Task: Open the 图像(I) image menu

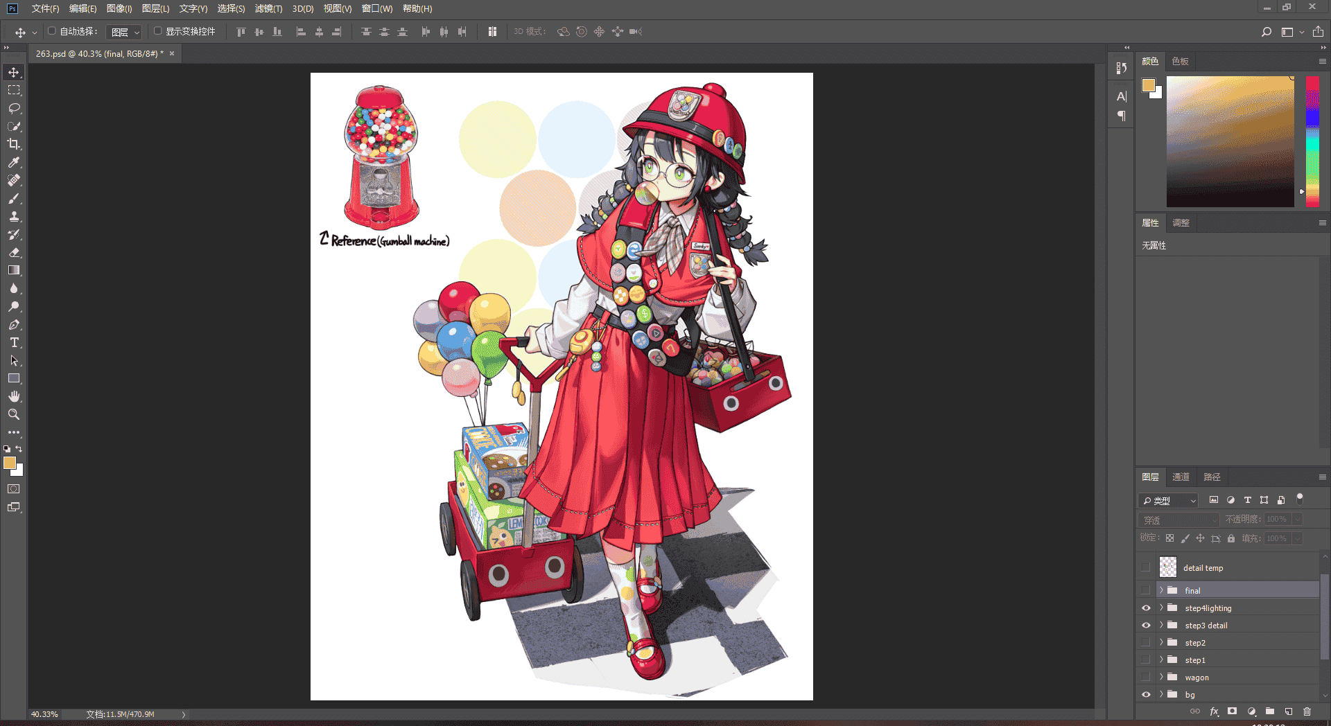Action: tap(119, 8)
